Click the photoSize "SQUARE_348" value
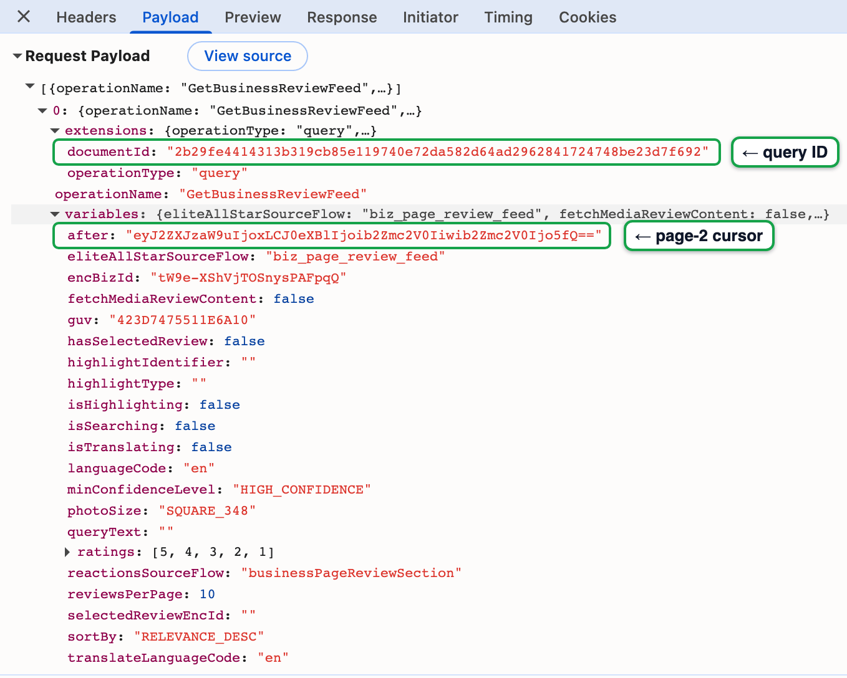Viewport: 847px width, 678px height. pos(207,511)
